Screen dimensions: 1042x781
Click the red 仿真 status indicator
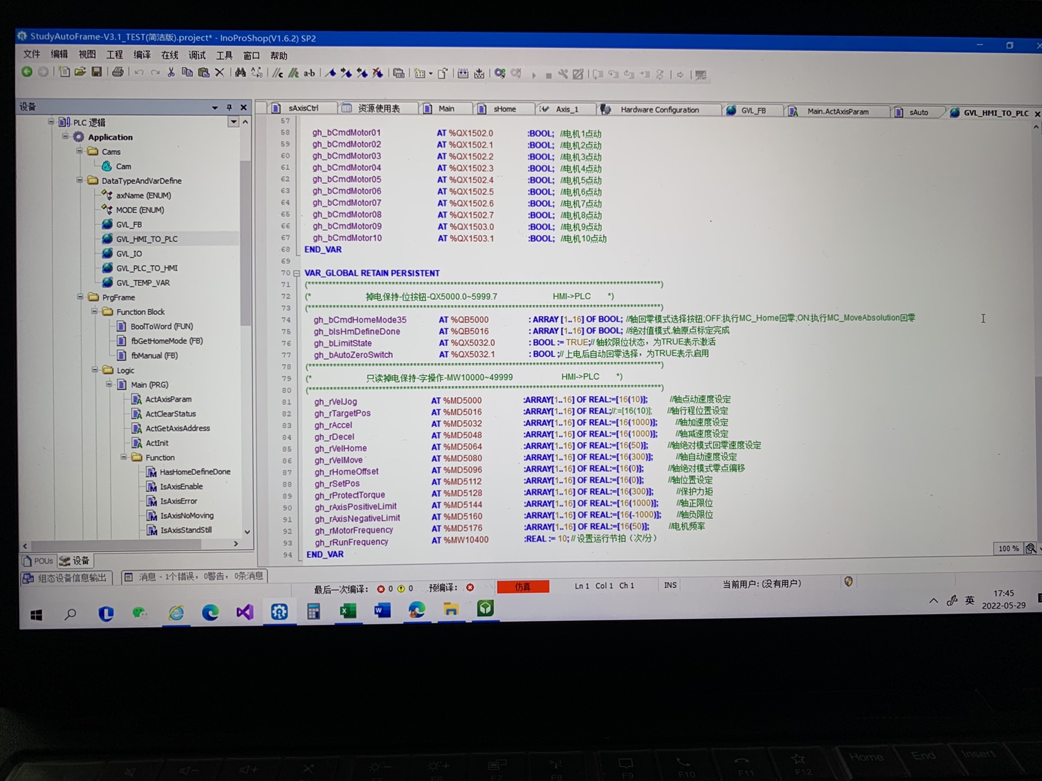[x=523, y=587]
